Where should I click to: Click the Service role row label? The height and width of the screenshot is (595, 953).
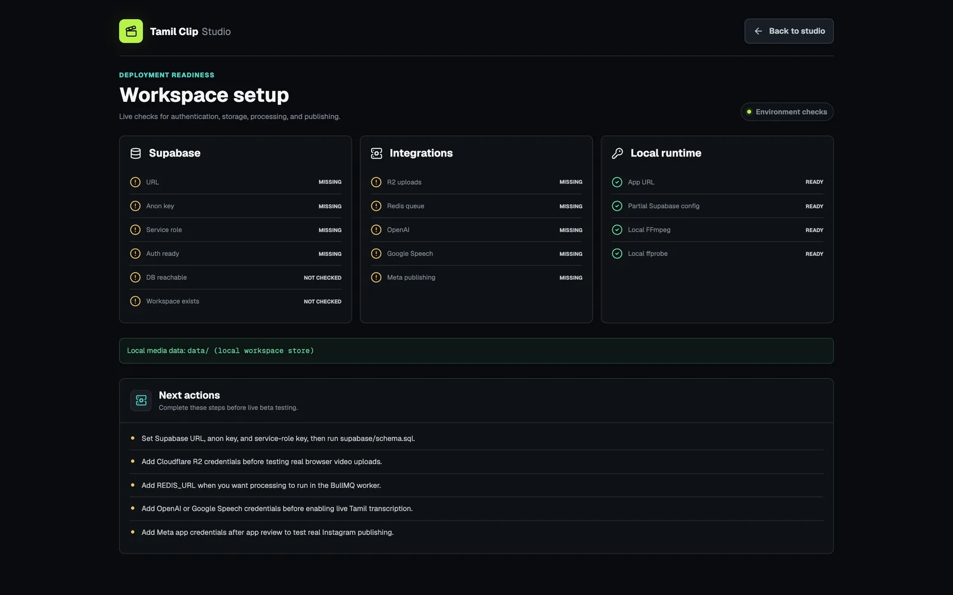click(164, 230)
